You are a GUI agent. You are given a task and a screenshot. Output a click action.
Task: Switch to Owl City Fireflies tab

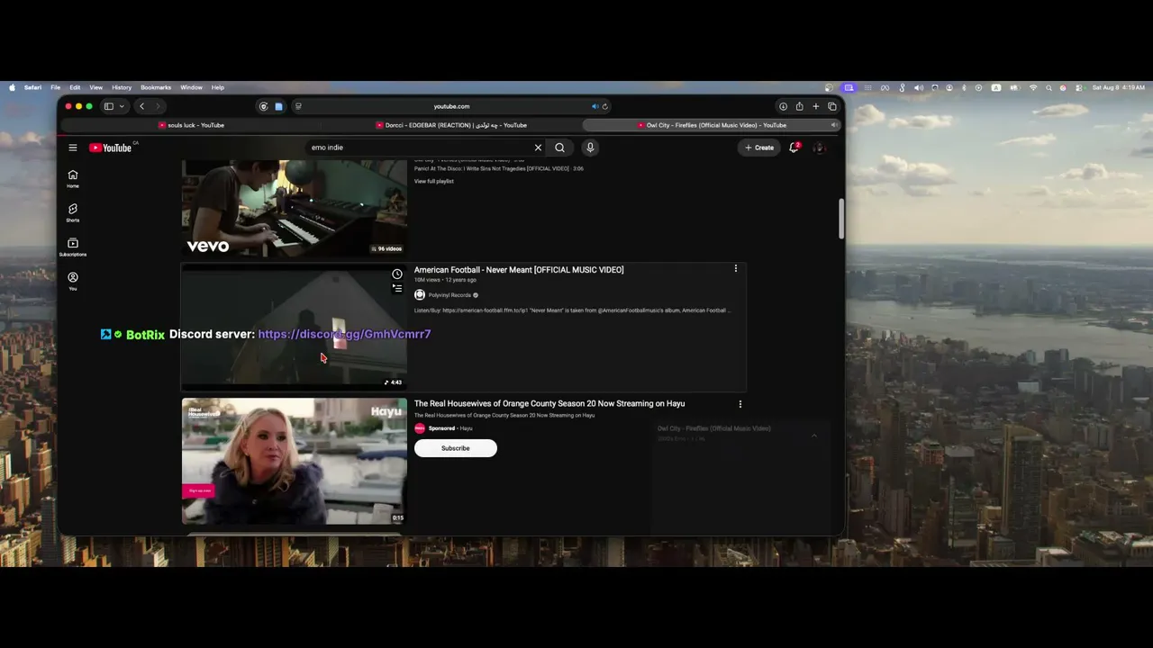(712, 125)
